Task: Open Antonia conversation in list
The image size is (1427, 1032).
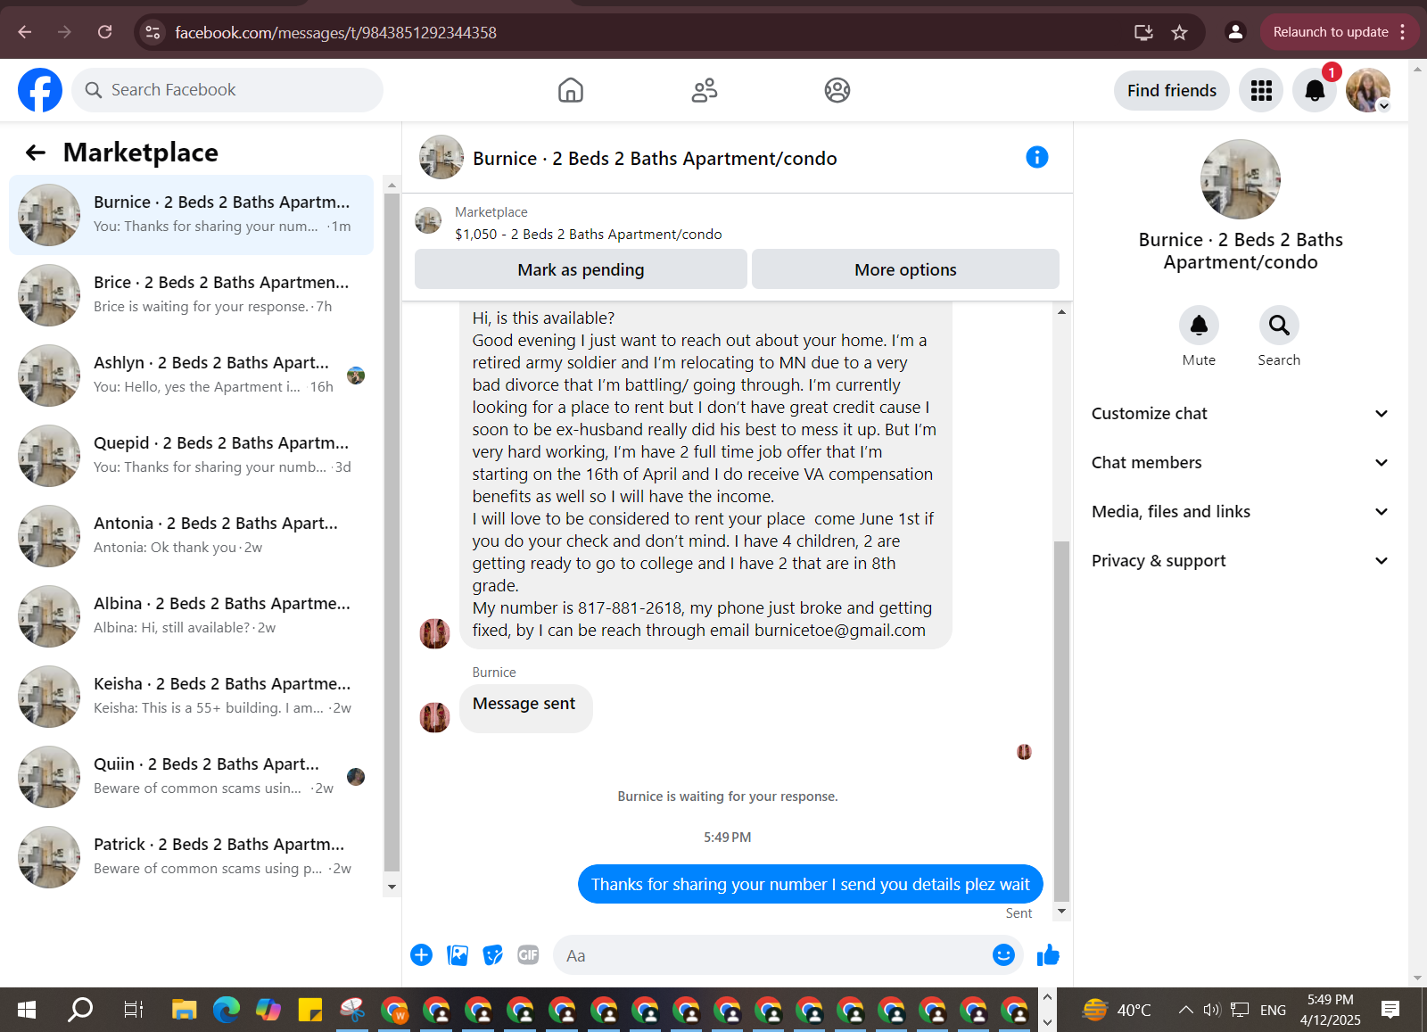Action: tap(192, 536)
